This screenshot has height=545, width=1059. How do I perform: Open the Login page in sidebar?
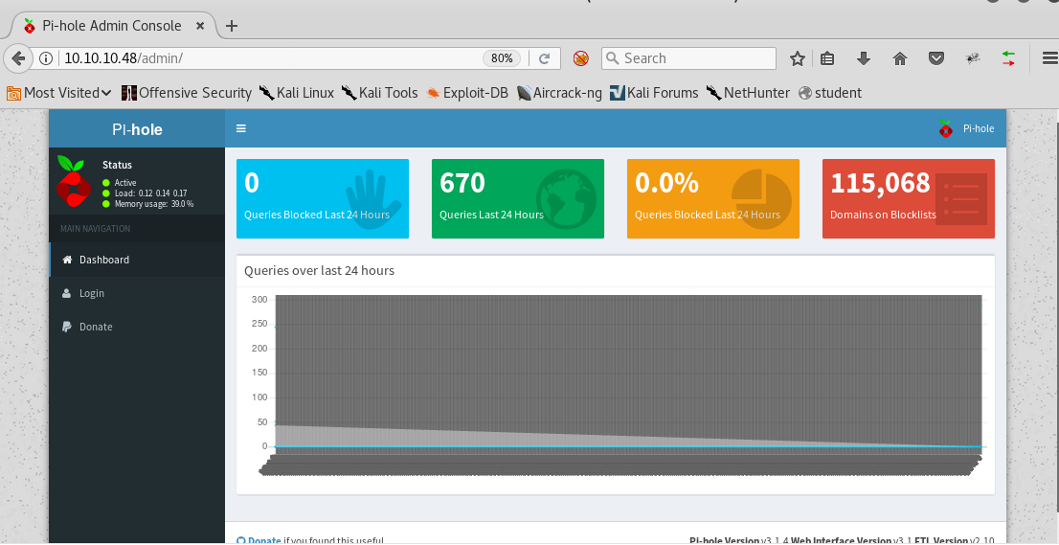(x=91, y=293)
